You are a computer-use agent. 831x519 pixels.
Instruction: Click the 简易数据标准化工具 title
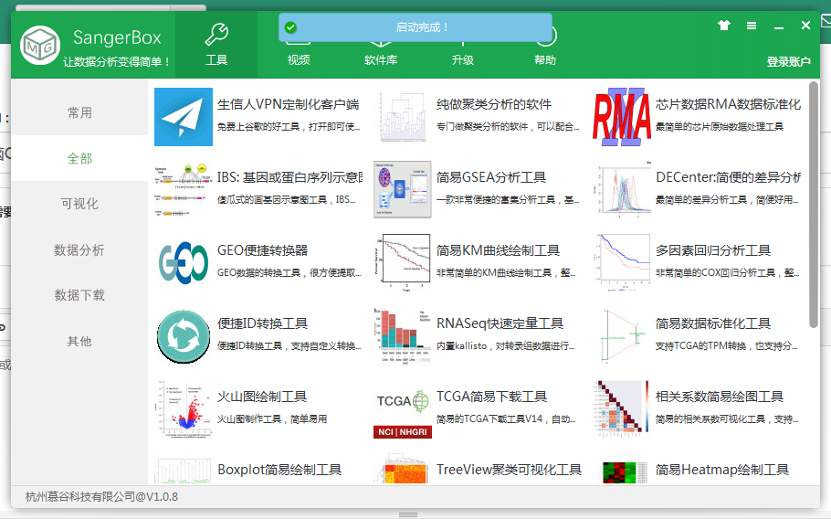(713, 323)
